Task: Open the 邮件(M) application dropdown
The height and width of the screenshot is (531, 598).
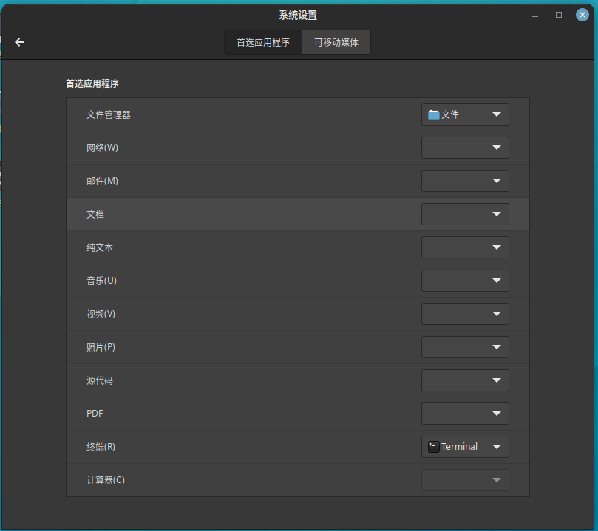Action: point(465,181)
